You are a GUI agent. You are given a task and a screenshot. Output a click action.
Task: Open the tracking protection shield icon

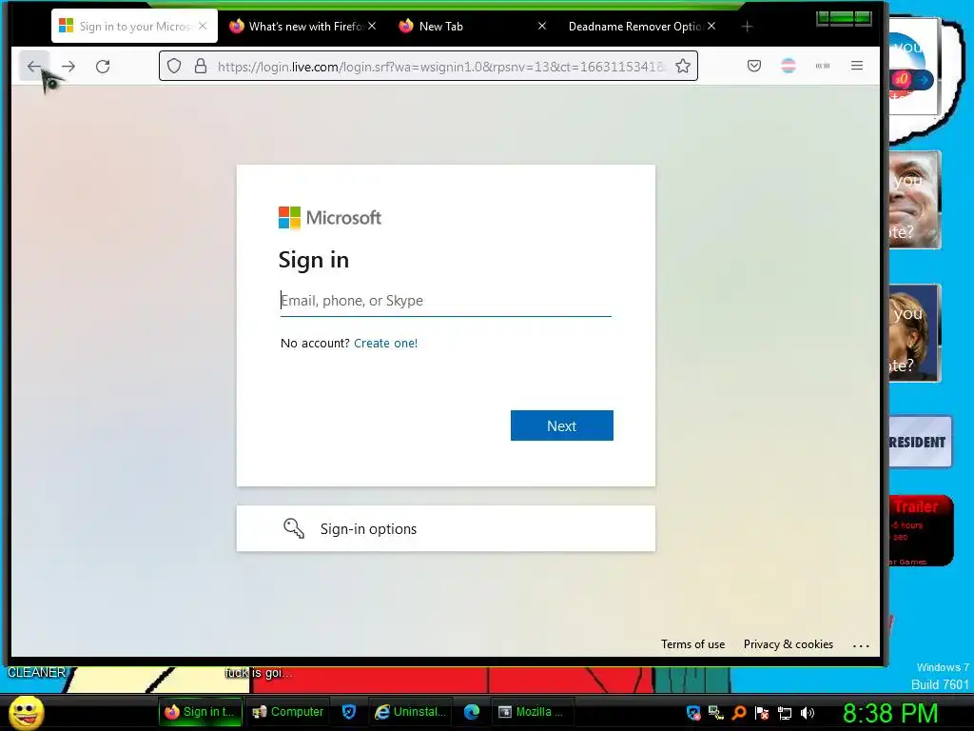tap(174, 66)
